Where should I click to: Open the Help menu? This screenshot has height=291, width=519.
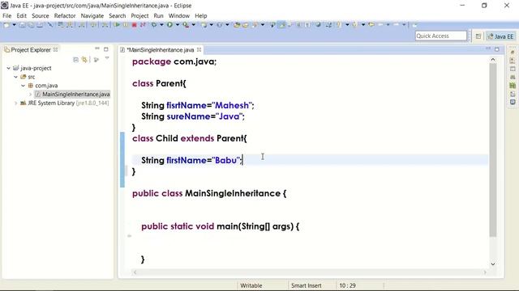tap(201, 16)
